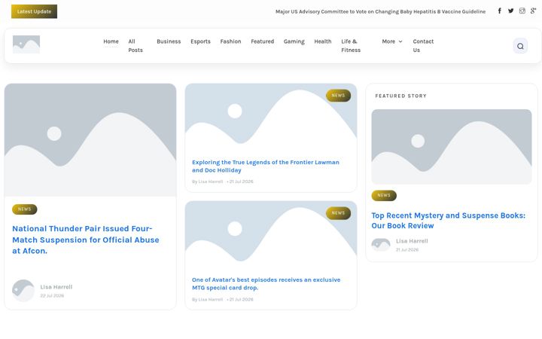Screen dimensions: 542x339
Task: Open the Avatar MTG article thumbnail
Action: coord(271,235)
